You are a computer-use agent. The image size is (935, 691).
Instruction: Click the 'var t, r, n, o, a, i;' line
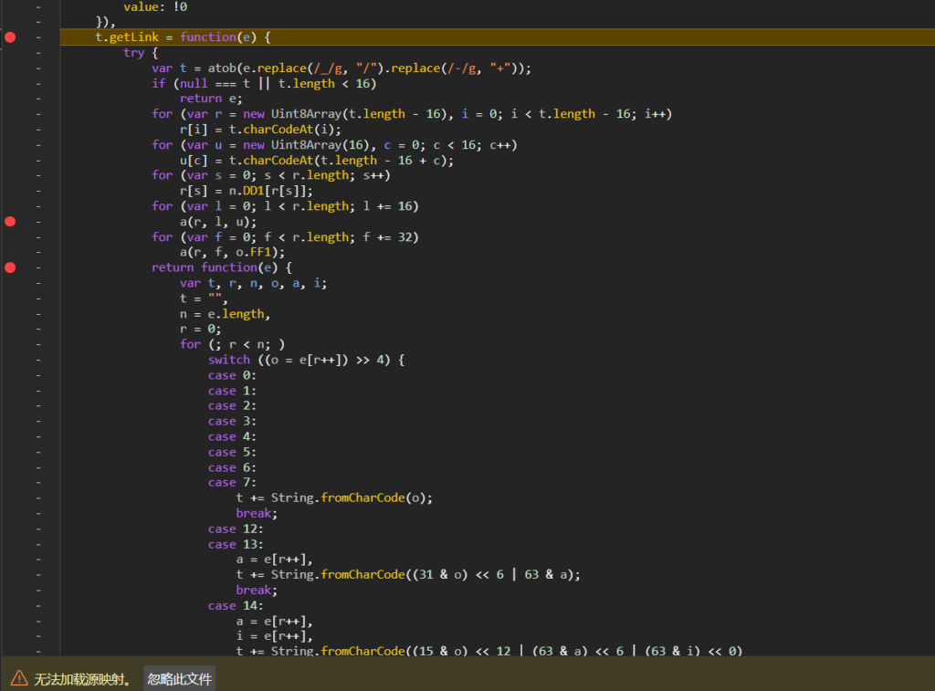[254, 283]
